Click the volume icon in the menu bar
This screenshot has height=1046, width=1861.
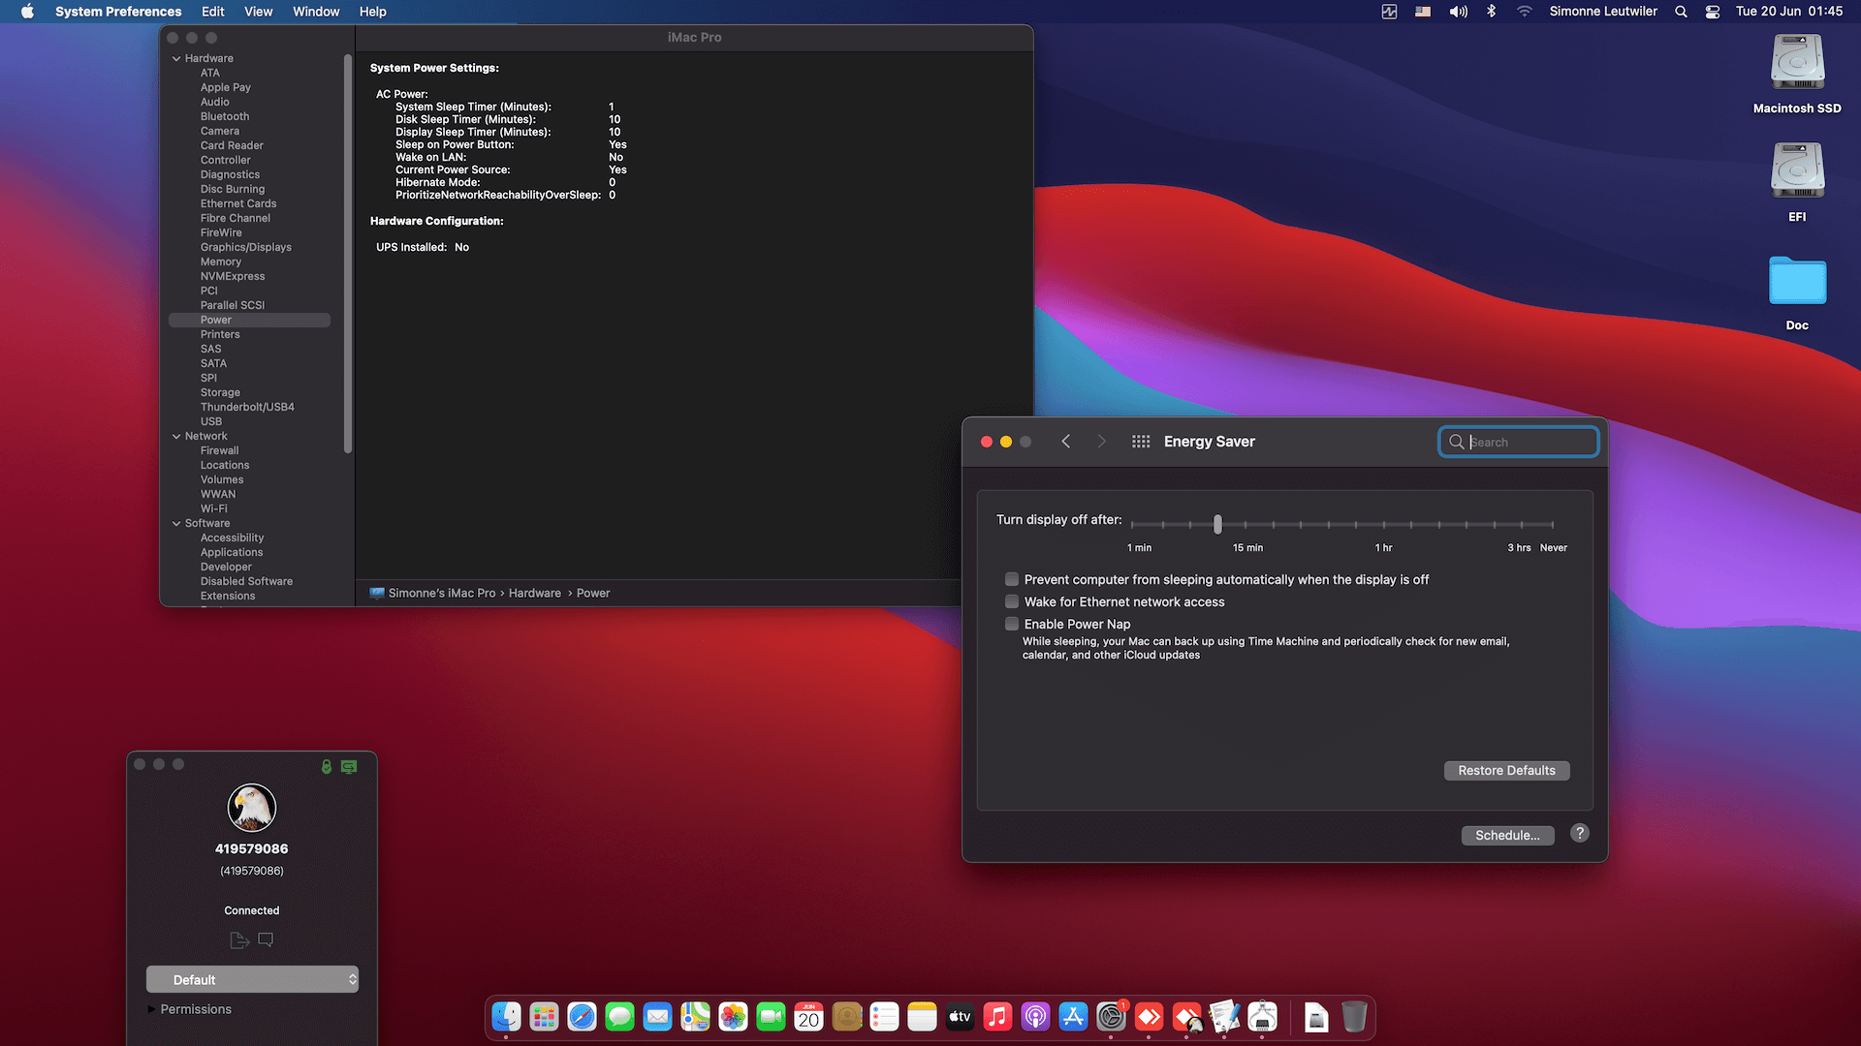pos(1459,12)
